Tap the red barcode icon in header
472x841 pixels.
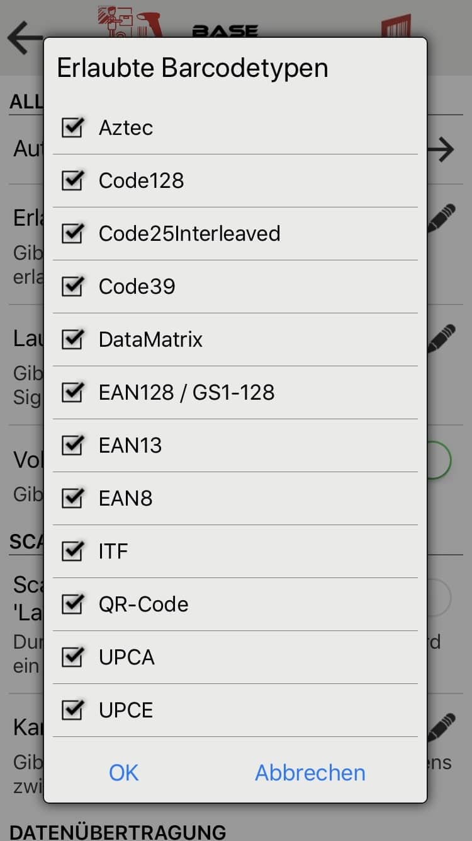(396, 26)
